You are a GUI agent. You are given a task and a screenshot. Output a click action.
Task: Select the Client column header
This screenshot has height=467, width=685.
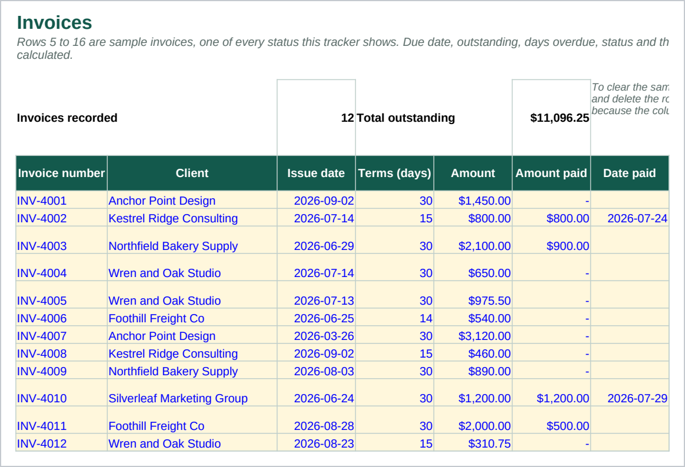point(192,174)
